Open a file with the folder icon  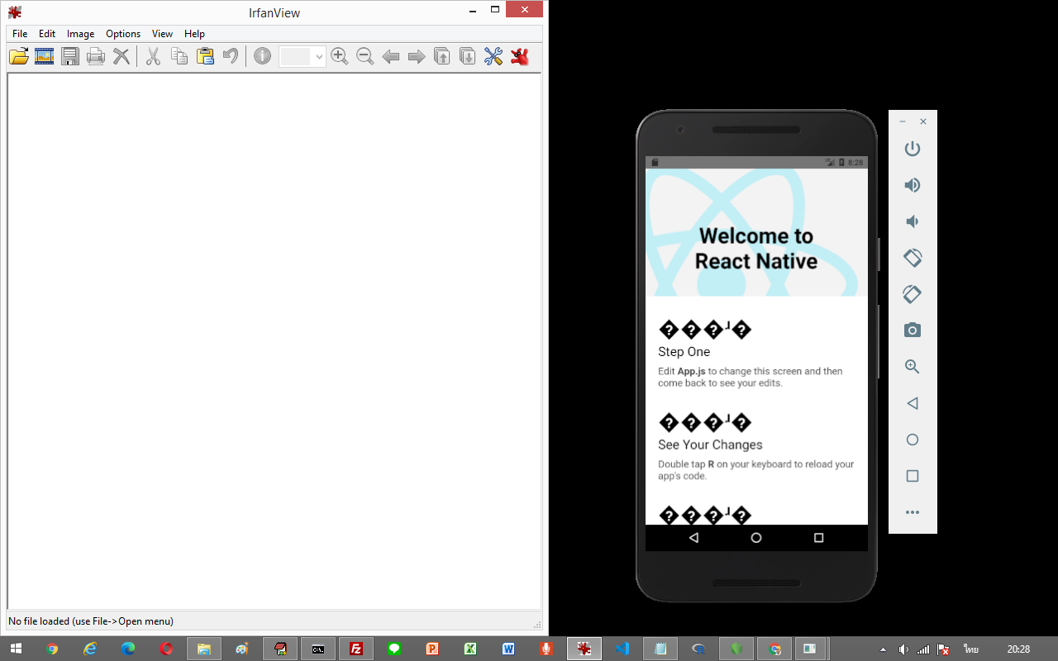tap(18, 56)
